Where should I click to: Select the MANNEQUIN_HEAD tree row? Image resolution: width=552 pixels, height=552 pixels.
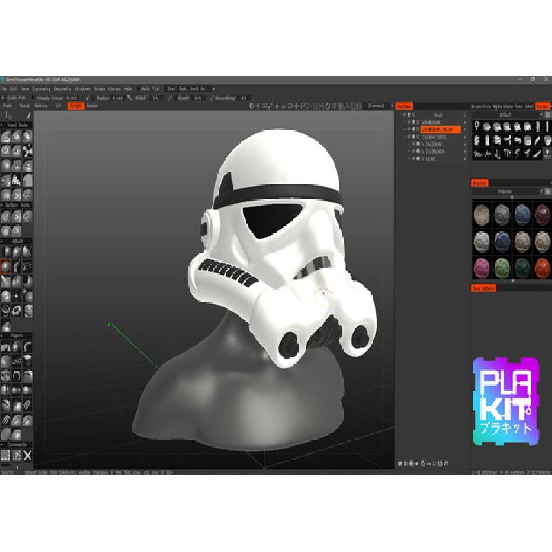(x=440, y=130)
